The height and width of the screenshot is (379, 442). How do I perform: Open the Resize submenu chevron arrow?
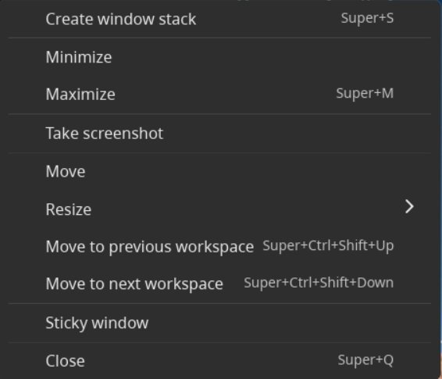tap(409, 207)
